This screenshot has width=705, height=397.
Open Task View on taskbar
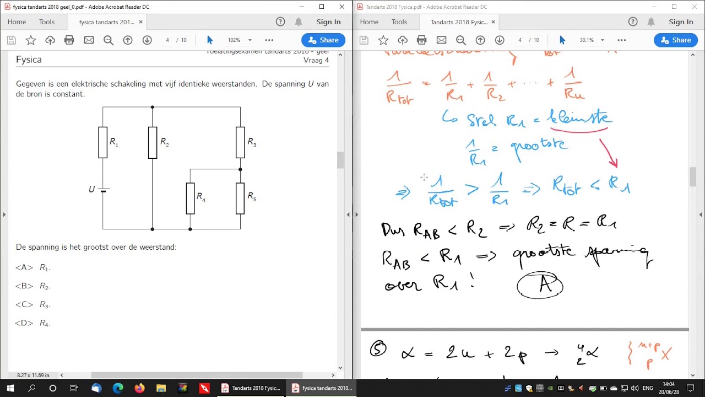[x=74, y=388]
